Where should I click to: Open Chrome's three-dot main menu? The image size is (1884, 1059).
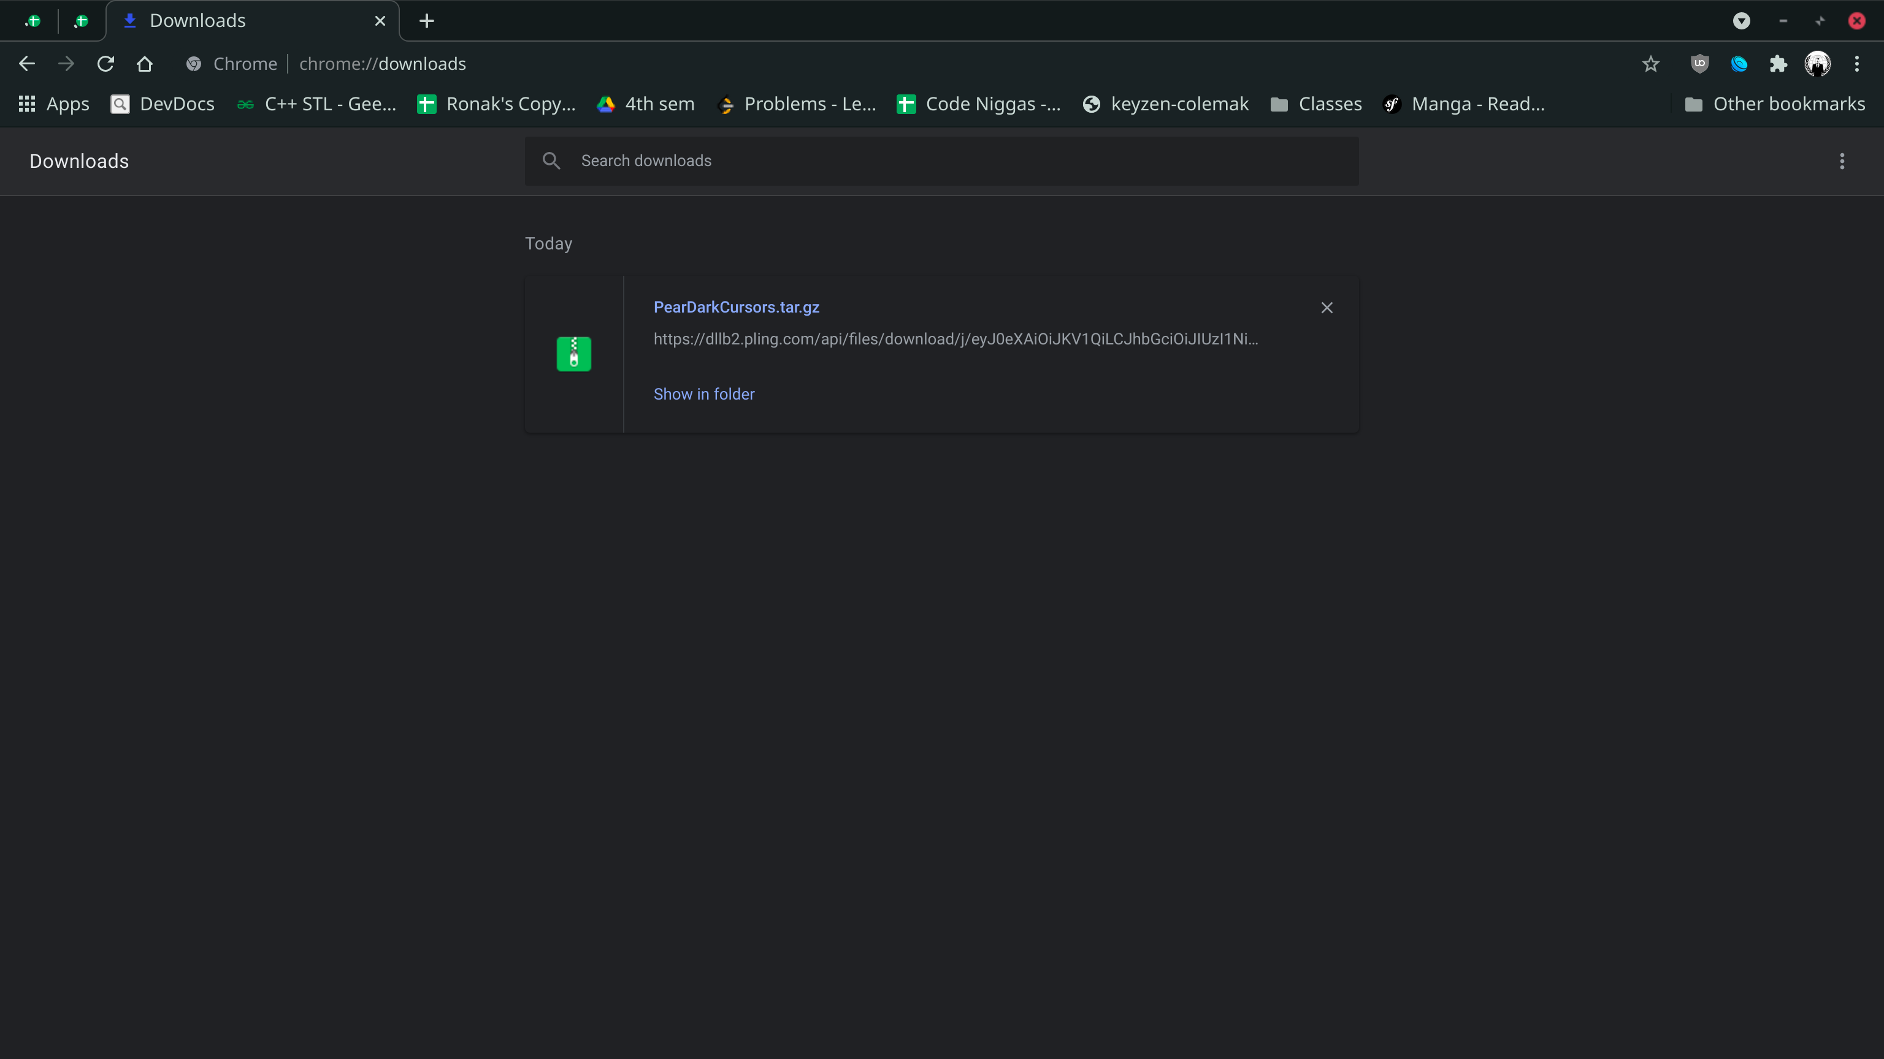(1857, 64)
